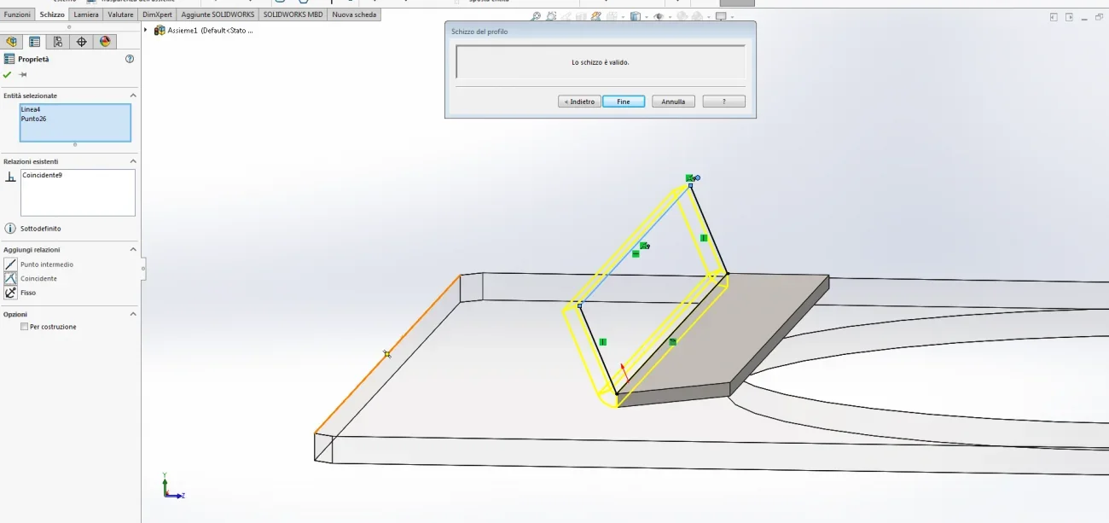
Task: Open the FeatureManager design tree tab
Action: coord(12,41)
